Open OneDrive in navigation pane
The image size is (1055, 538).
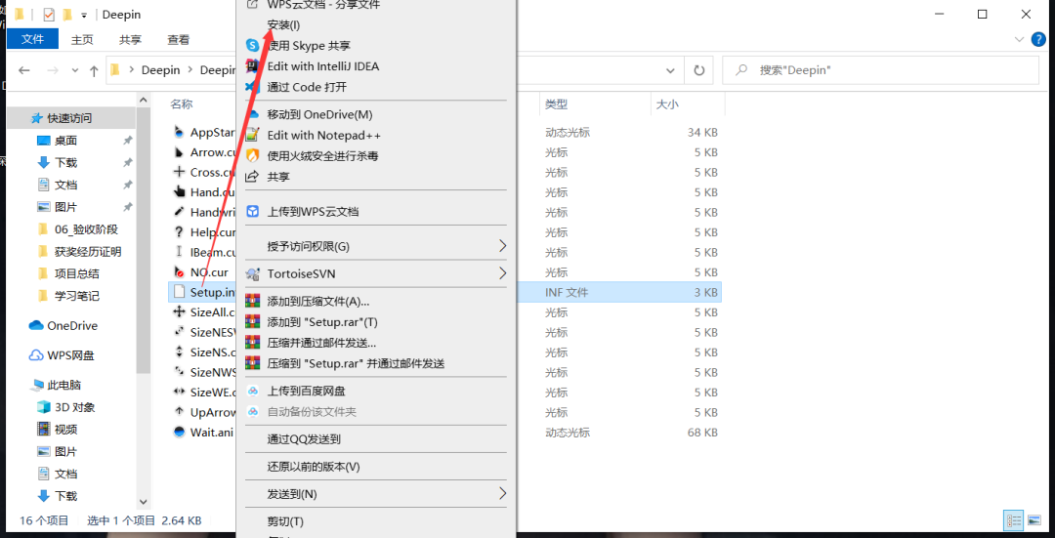coord(72,325)
